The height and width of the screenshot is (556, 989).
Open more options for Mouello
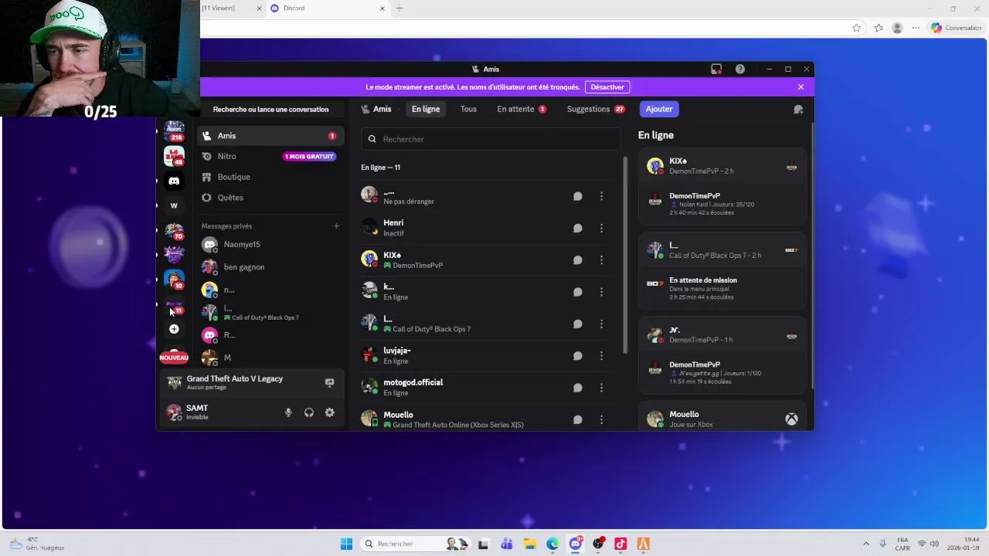coord(601,419)
